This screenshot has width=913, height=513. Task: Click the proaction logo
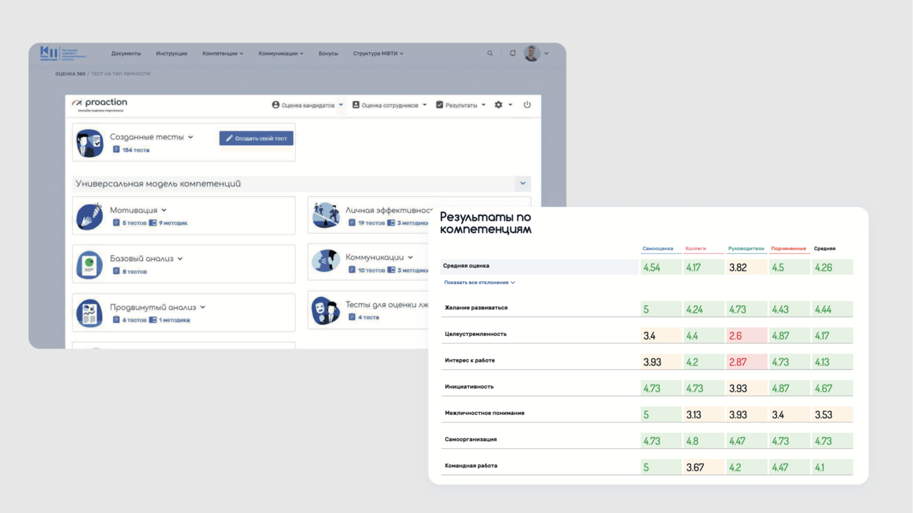pos(100,104)
